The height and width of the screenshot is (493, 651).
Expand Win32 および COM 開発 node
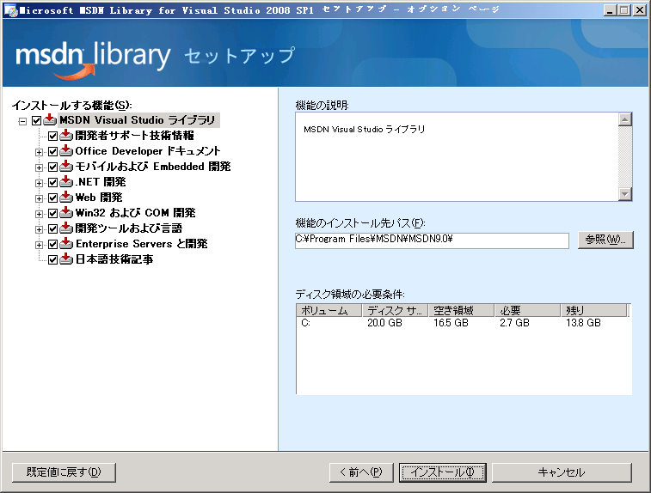[x=39, y=214]
